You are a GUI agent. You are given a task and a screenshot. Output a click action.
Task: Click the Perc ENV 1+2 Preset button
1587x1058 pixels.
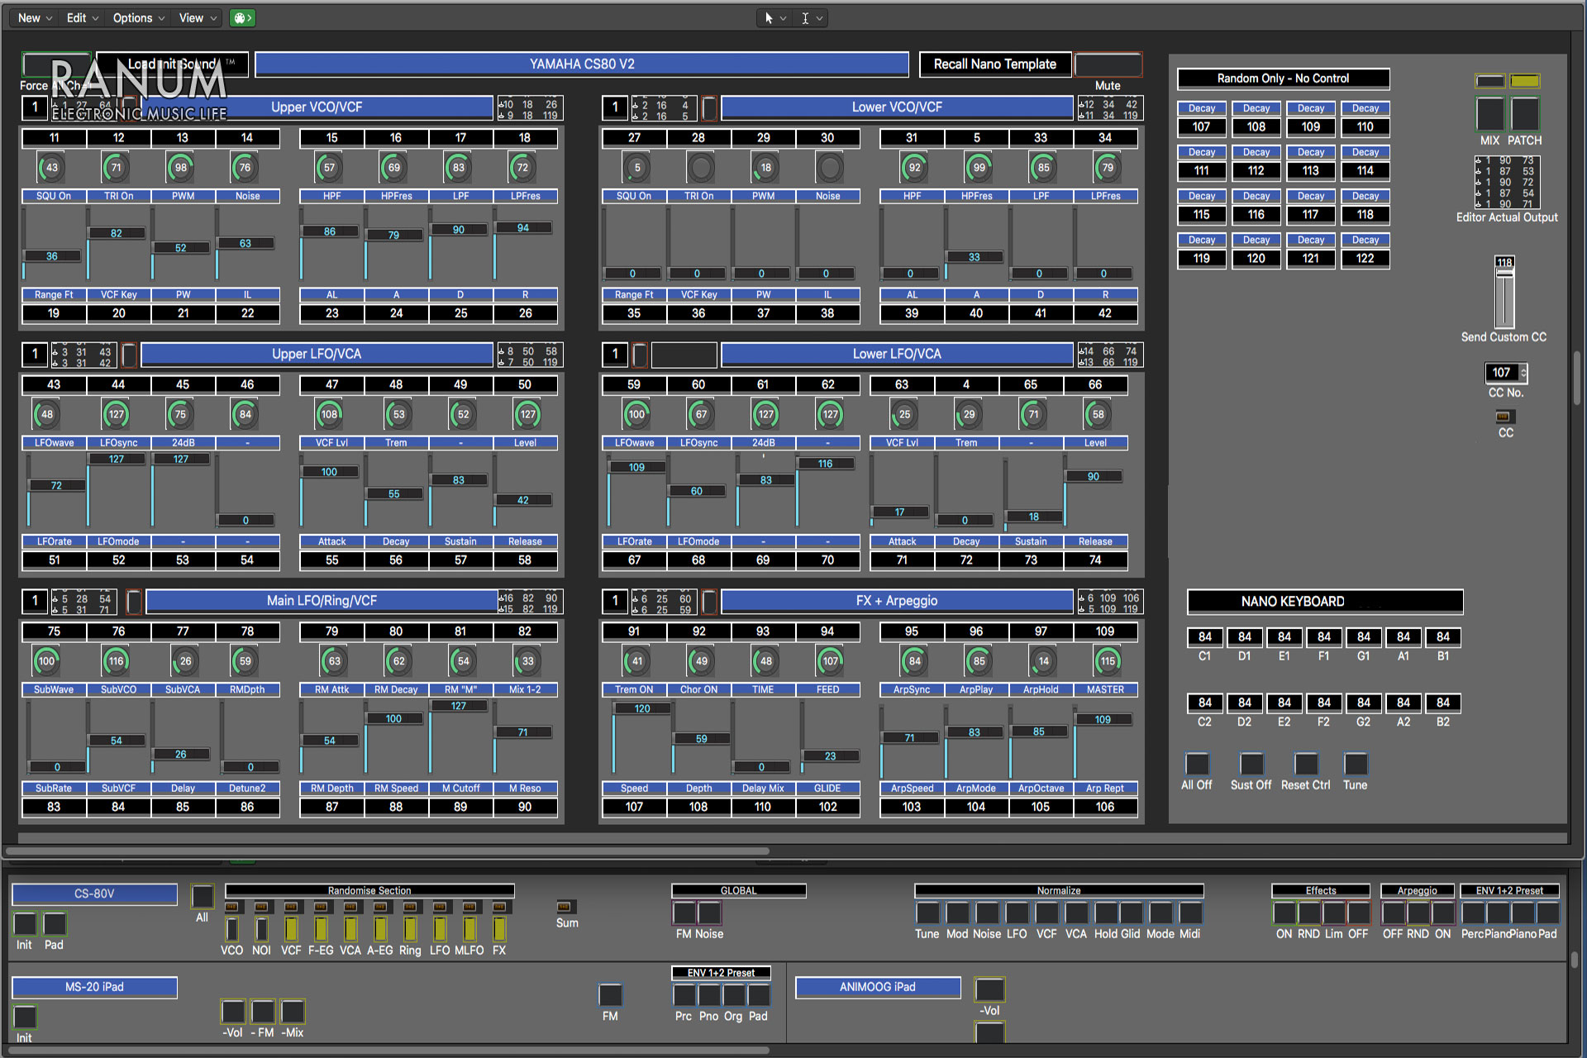pyautogui.click(x=1473, y=913)
